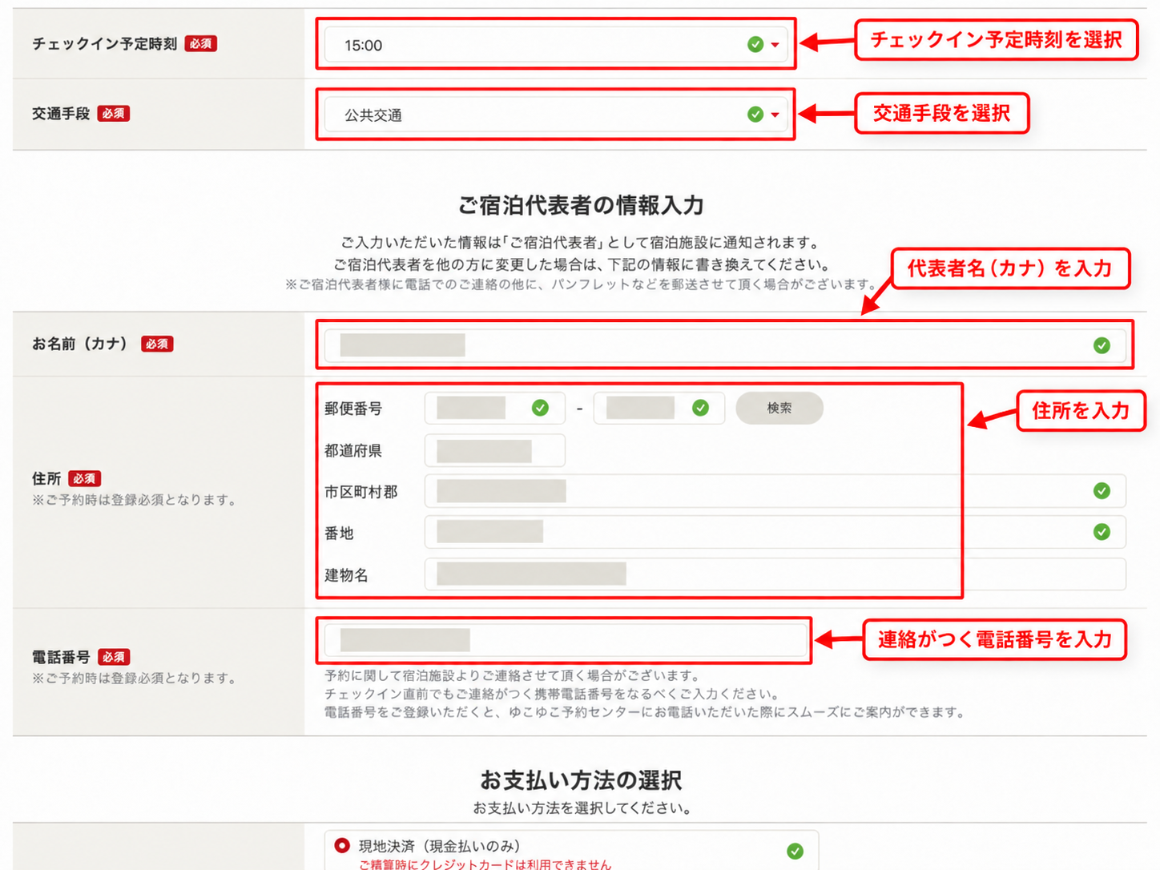
Task: Click the 検索 postal code search button
Action: coord(779,408)
